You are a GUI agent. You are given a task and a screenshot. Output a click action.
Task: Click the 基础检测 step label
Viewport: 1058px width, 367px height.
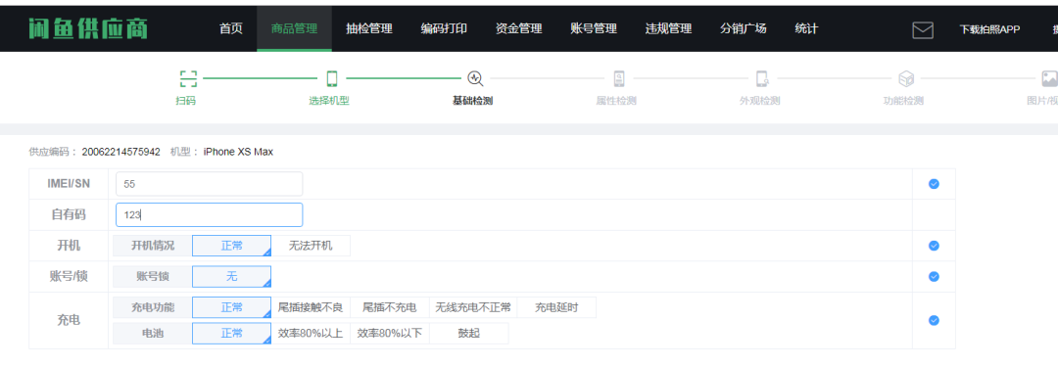[x=472, y=101]
